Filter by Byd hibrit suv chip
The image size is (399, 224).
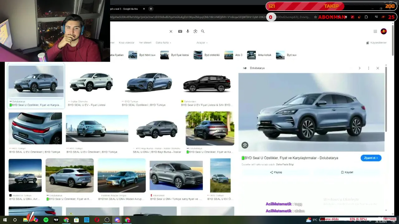[142, 55]
